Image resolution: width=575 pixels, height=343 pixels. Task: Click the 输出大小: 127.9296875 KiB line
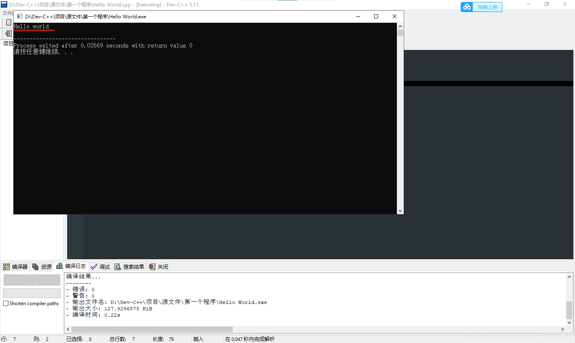[109, 308]
